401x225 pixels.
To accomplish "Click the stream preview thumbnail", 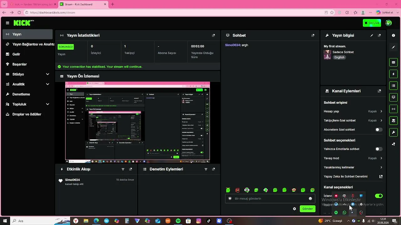I will click(138, 122).
